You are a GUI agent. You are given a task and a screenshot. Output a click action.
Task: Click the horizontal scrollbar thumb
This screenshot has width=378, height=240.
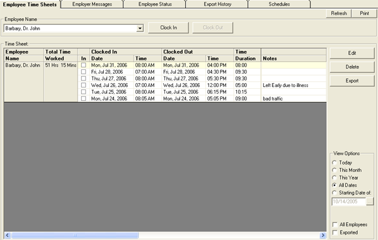75,235
